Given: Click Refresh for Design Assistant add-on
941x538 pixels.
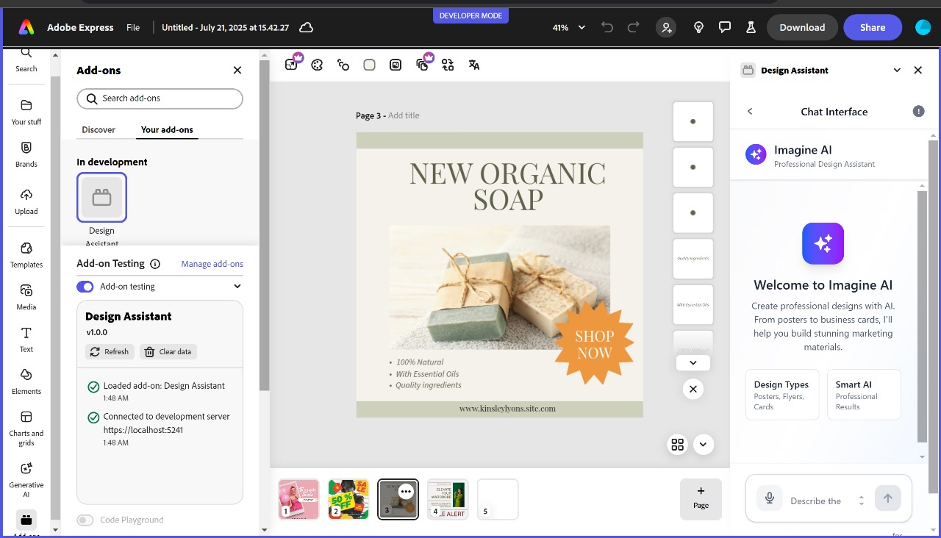Looking at the screenshot, I should coord(110,352).
